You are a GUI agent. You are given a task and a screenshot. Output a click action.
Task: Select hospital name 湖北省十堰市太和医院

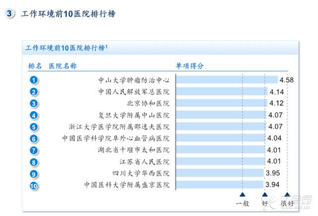click(134, 150)
